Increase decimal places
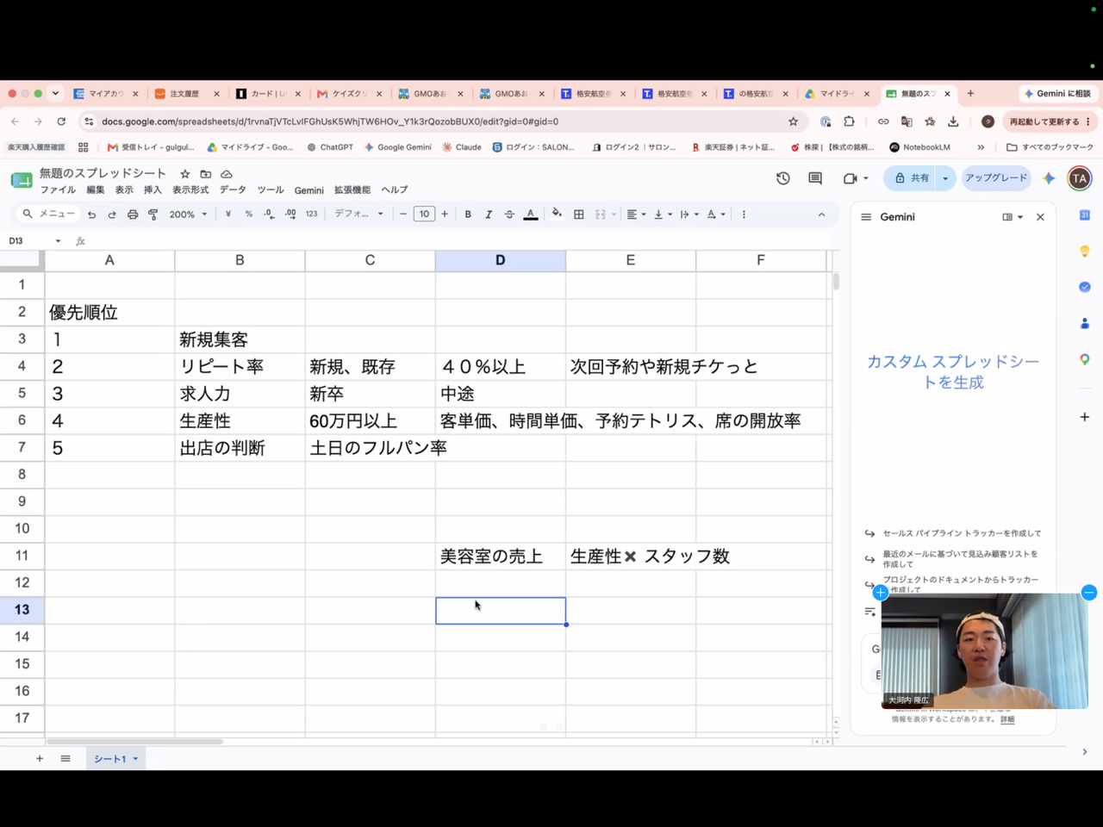The height and width of the screenshot is (827, 1103). click(x=290, y=215)
